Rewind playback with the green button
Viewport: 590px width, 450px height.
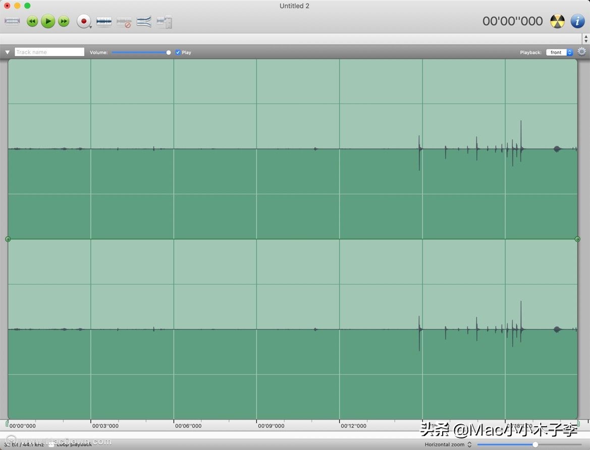(x=32, y=21)
